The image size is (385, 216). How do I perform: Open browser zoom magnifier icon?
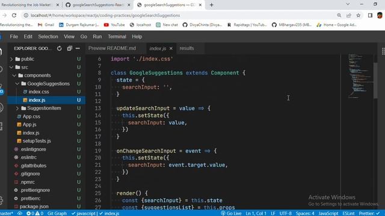339,15
